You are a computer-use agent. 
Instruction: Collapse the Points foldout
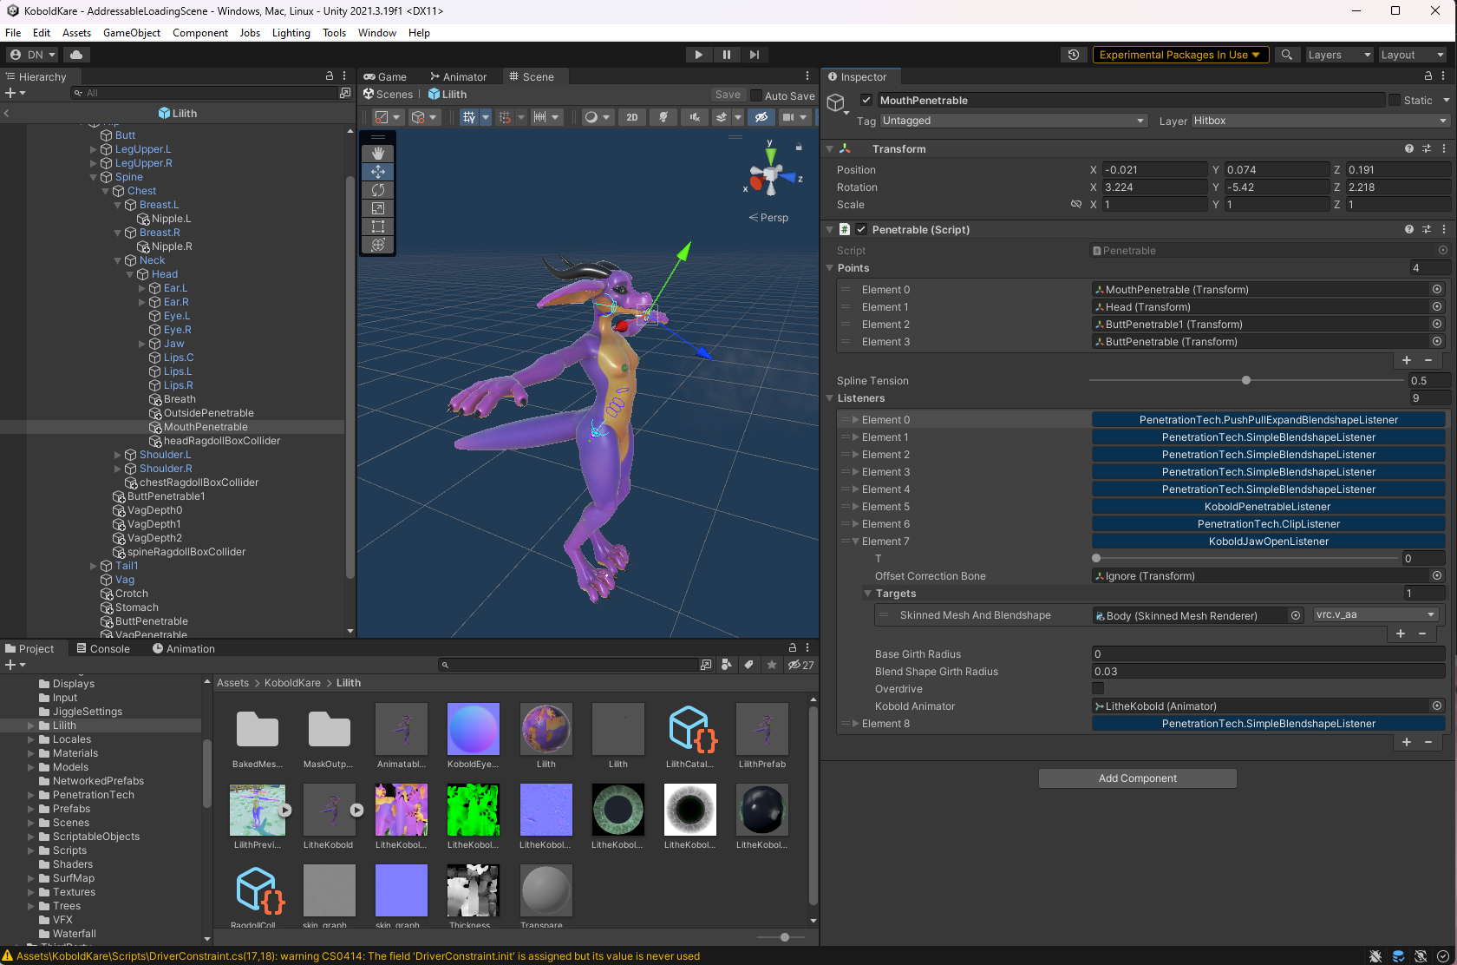coord(830,268)
